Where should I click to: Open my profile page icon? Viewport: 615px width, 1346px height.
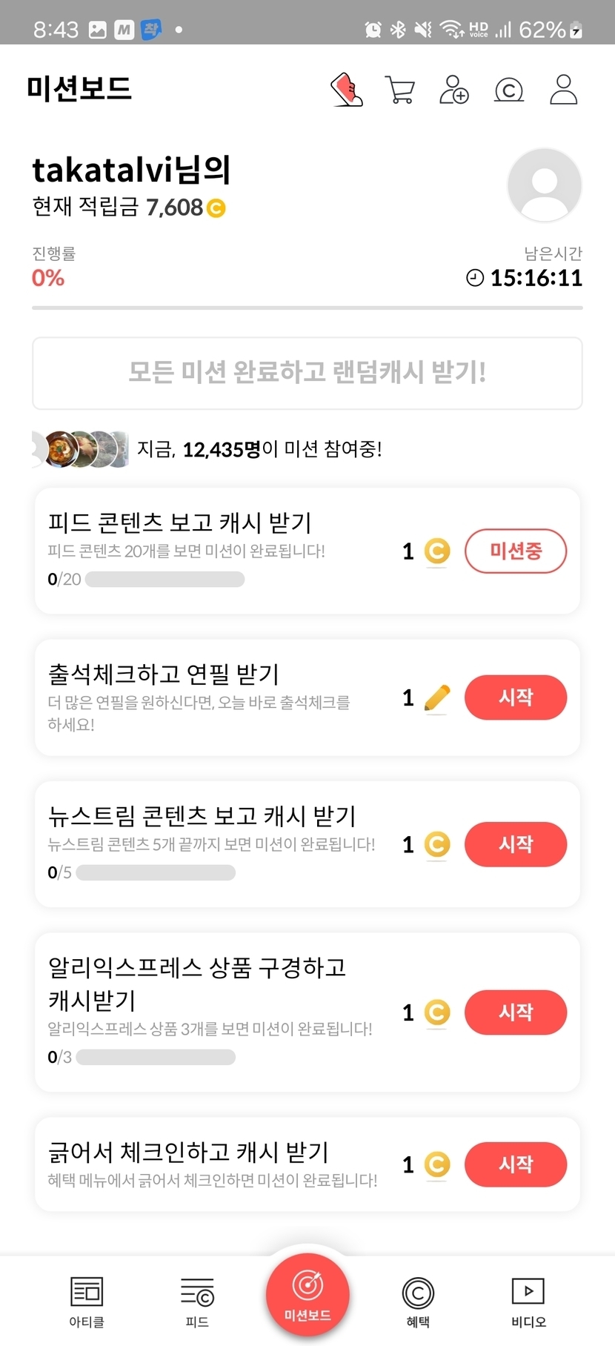click(x=563, y=90)
